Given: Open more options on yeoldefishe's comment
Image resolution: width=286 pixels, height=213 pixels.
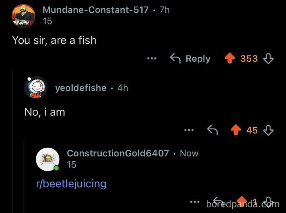Looking at the screenshot, I should [188, 130].
